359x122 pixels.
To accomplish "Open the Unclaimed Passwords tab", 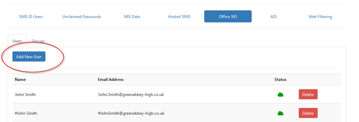I will [x=81, y=17].
